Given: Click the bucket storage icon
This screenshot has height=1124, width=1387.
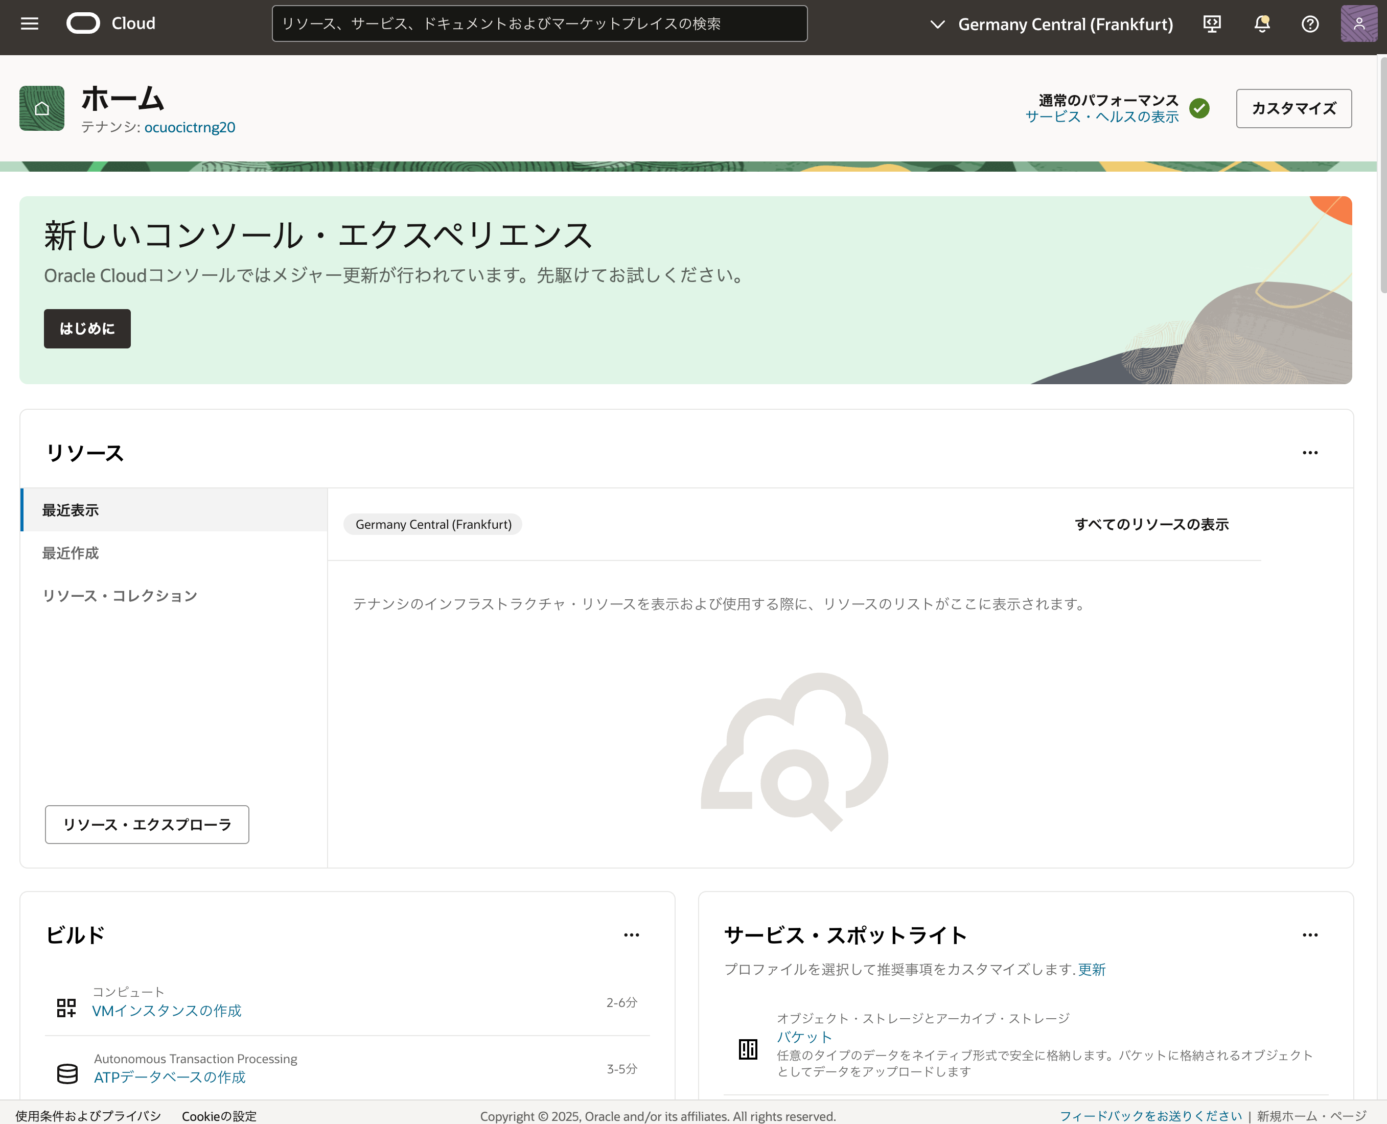Looking at the screenshot, I should [x=748, y=1049].
